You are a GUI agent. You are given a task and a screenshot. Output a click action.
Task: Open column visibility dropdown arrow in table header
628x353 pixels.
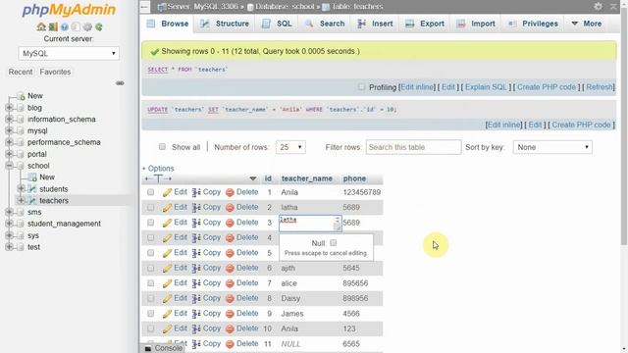pos(253,178)
